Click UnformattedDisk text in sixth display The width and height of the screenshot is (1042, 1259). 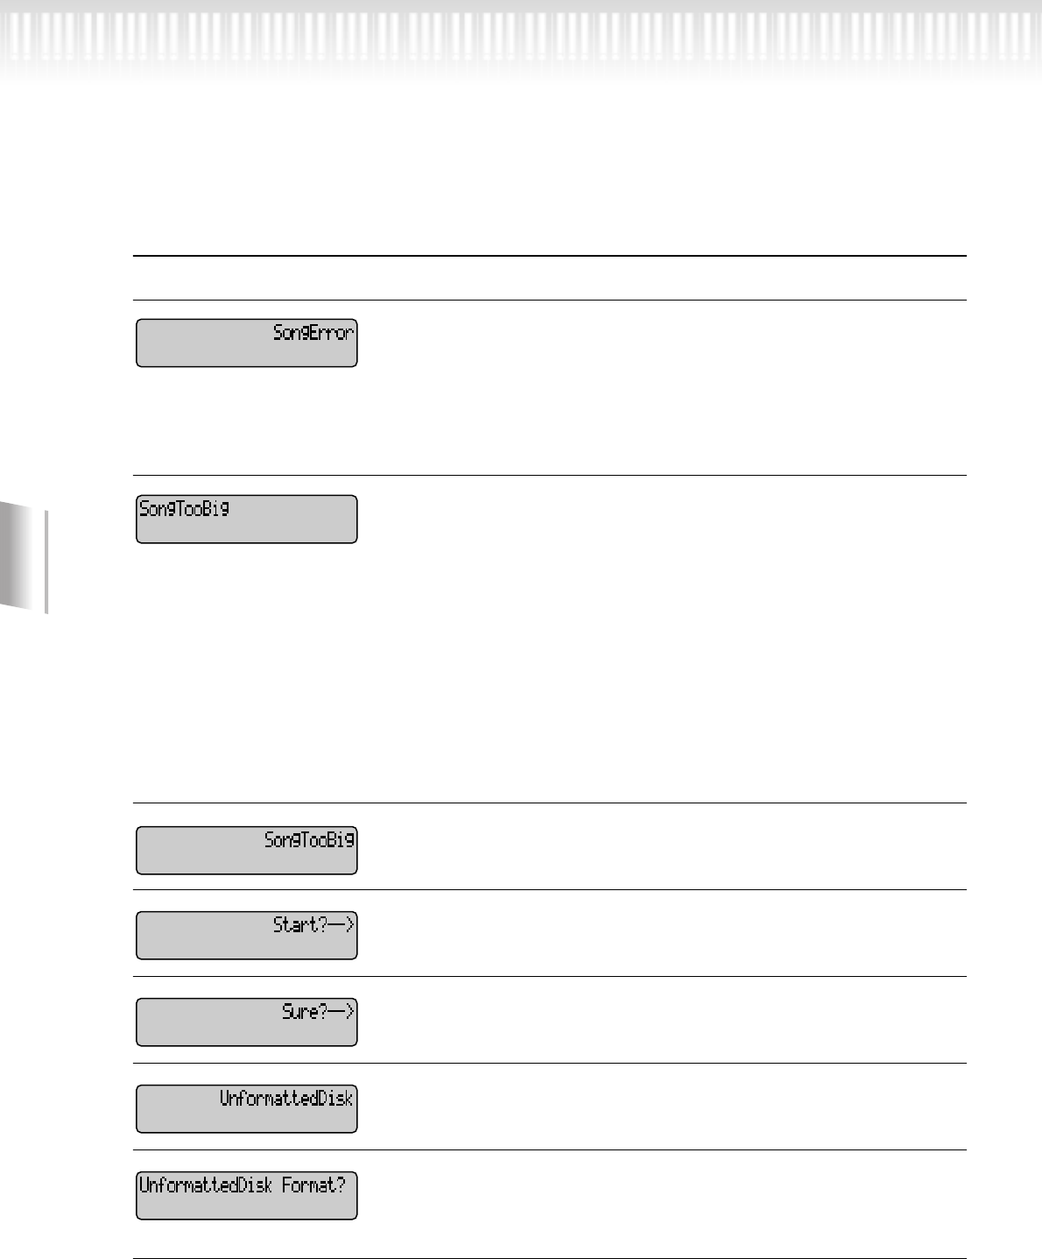coord(286,1099)
